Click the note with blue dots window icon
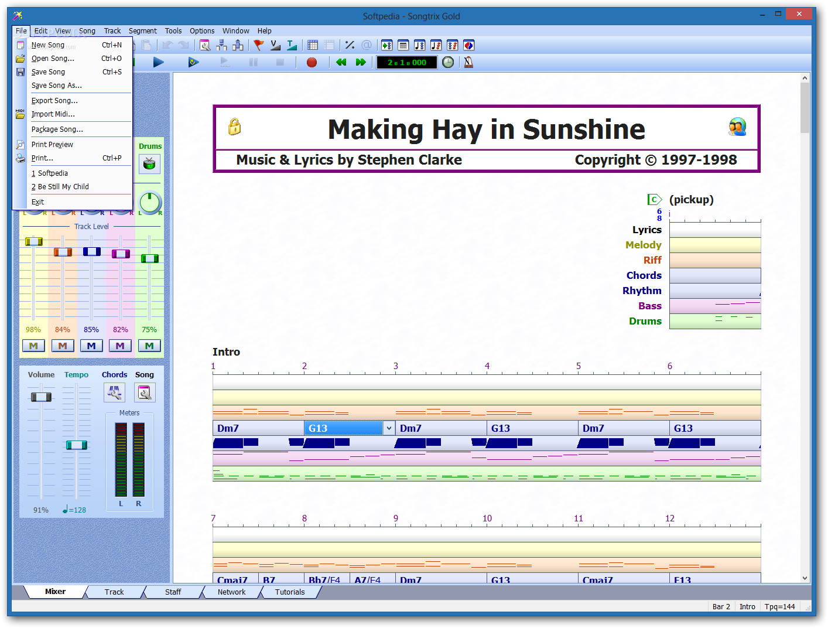828x628 pixels. coord(420,45)
